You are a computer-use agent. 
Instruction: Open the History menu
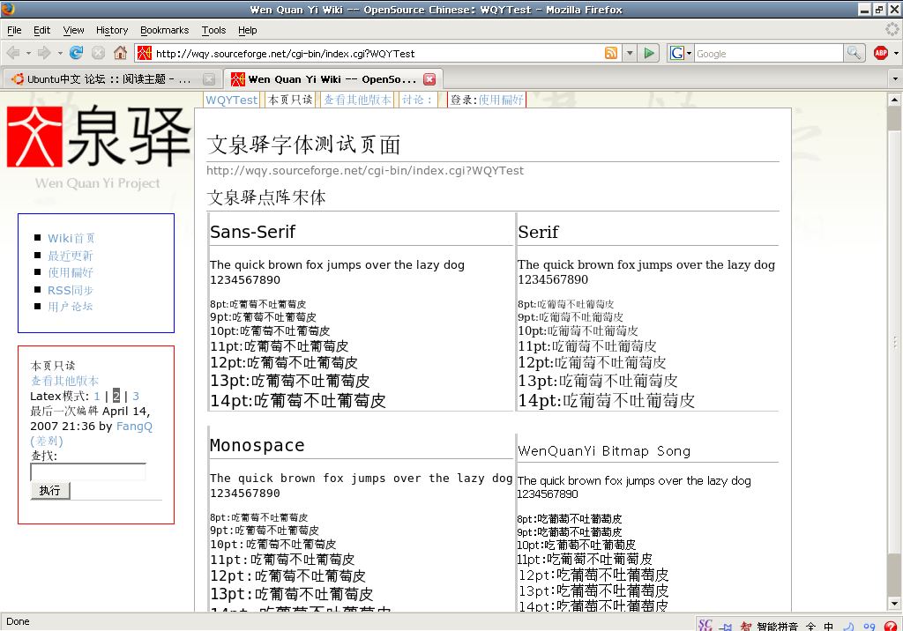point(112,30)
